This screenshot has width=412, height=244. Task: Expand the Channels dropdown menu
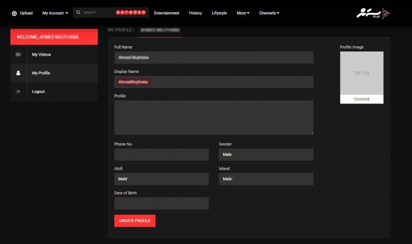coord(269,13)
